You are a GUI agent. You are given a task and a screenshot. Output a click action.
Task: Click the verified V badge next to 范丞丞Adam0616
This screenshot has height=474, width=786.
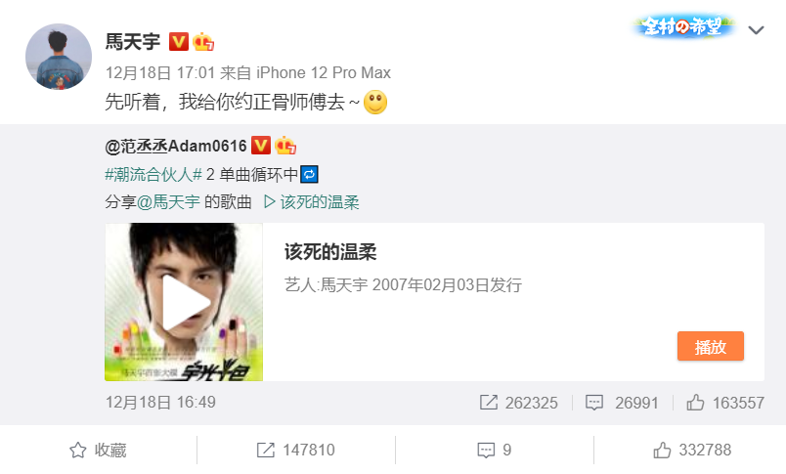(261, 146)
